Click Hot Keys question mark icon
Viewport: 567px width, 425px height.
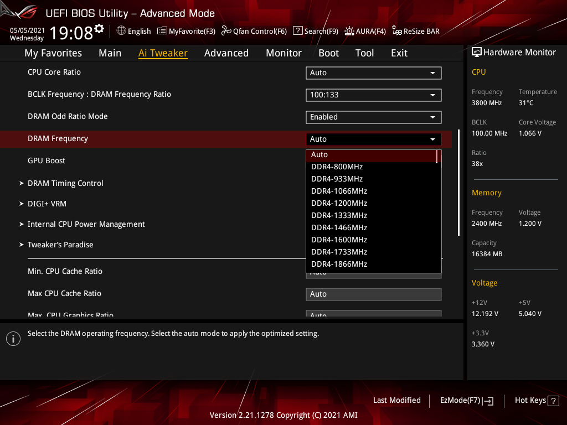coord(553,401)
